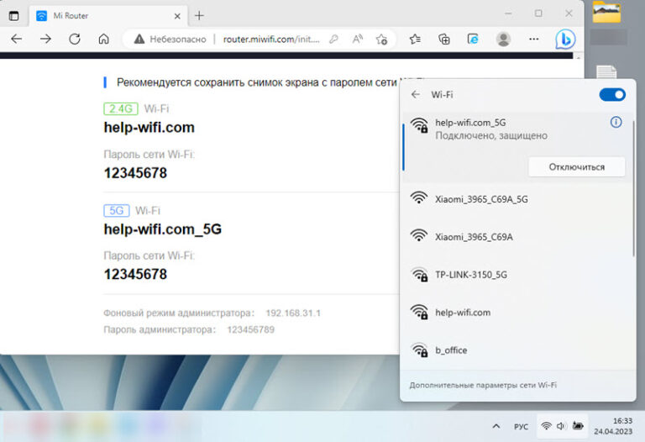Click the router.miwifi.com address field
This screenshot has height=442, width=645.
[271, 39]
